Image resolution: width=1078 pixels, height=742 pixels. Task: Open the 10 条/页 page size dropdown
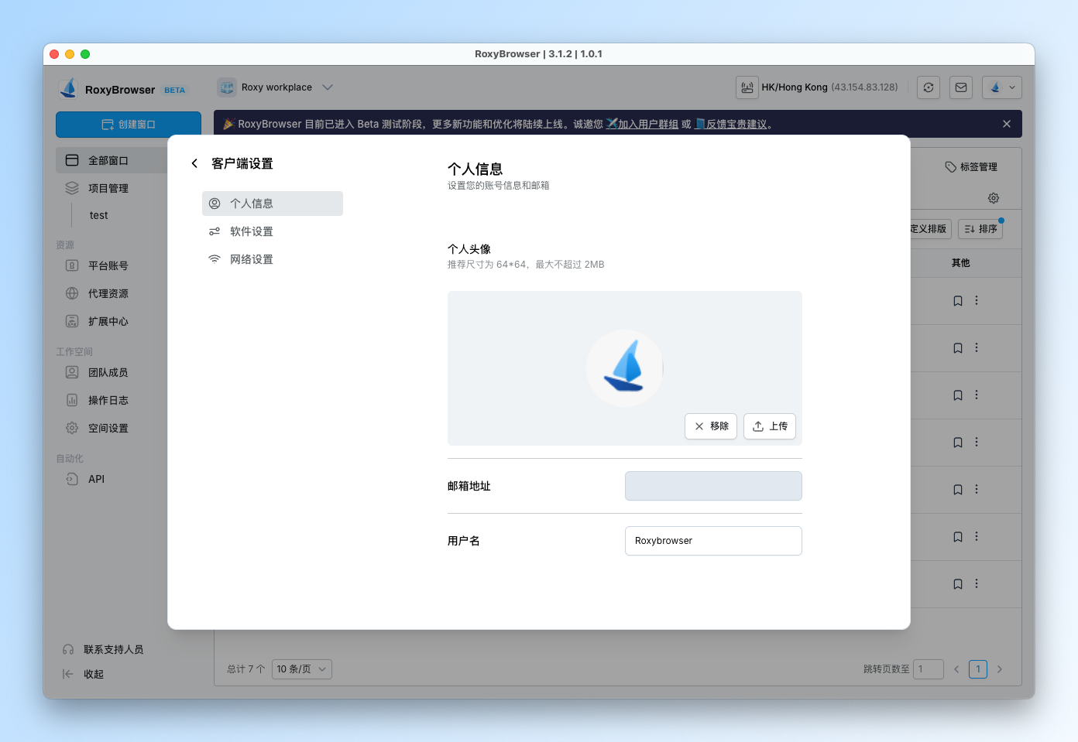pos(302,669)
